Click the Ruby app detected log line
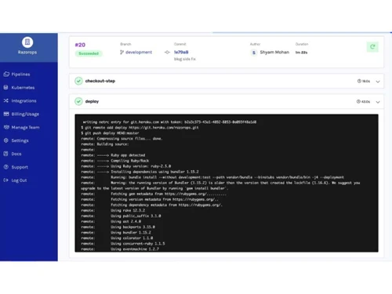The height and width of the screenshot is (294, 392). [x=113, y=155]
